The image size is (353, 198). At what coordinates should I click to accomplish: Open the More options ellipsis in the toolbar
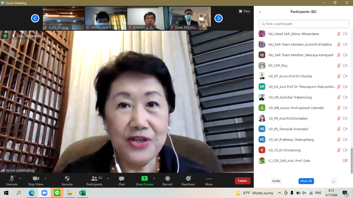pos(209,180)
